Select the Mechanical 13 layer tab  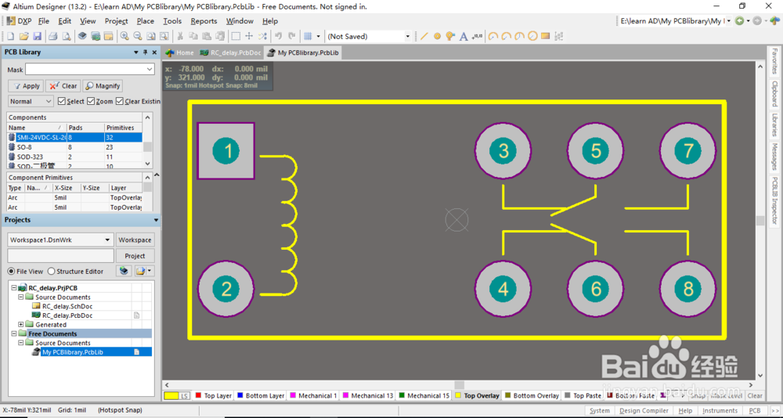(x=367, y=395)
